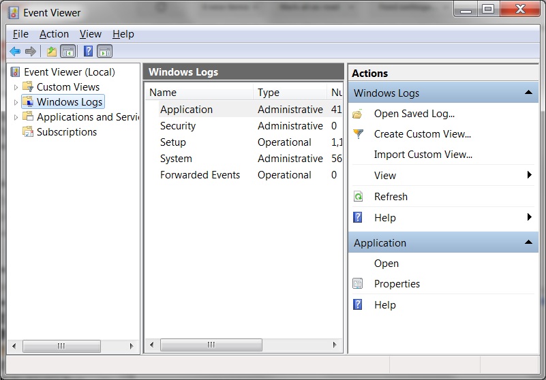
Task: Open the View submenu arrow in Actions
Action: [x=529, y=175]
